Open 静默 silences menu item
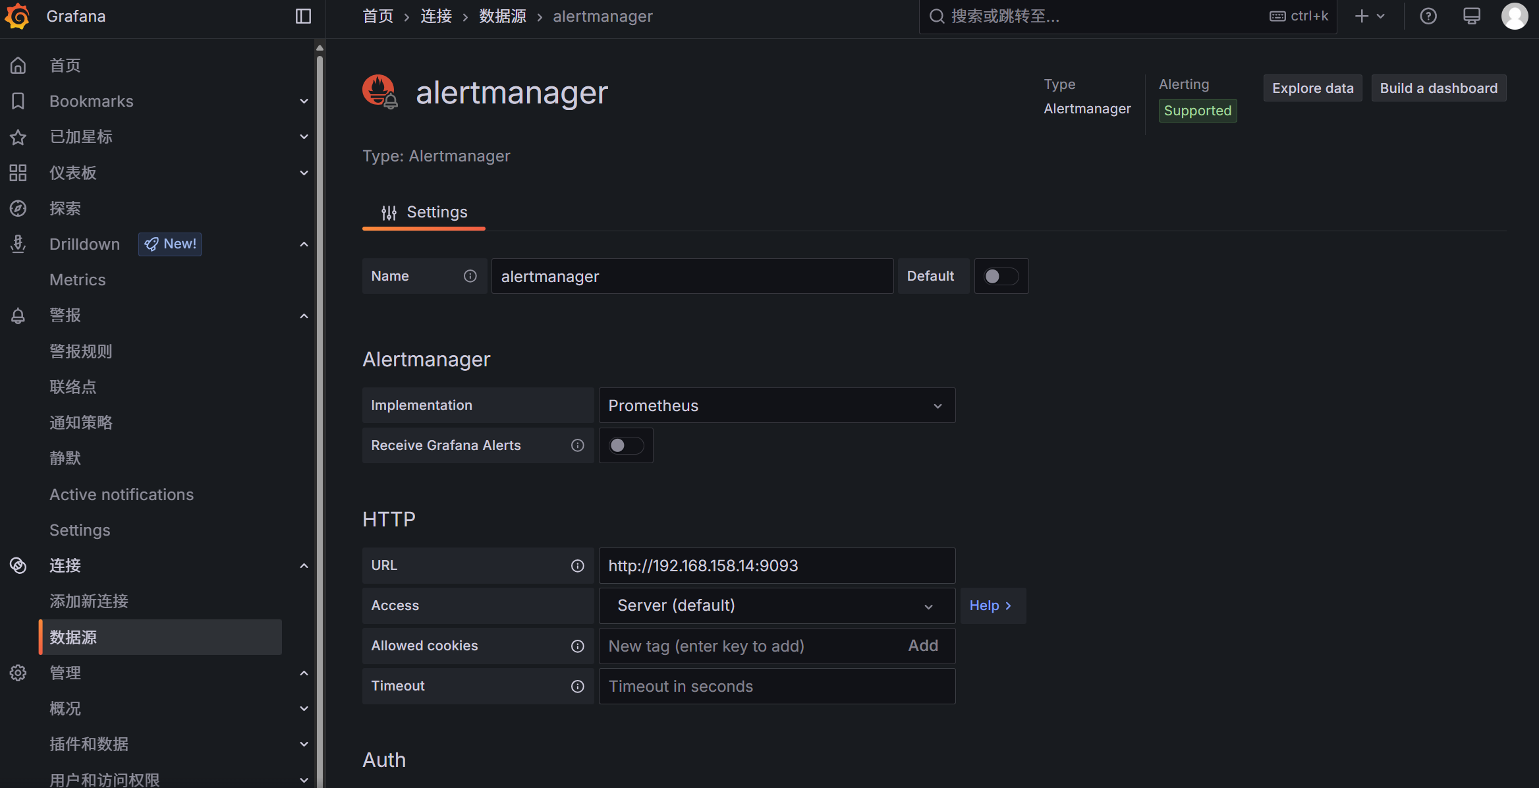This screenshot has height=788, width=1539. 65,458
